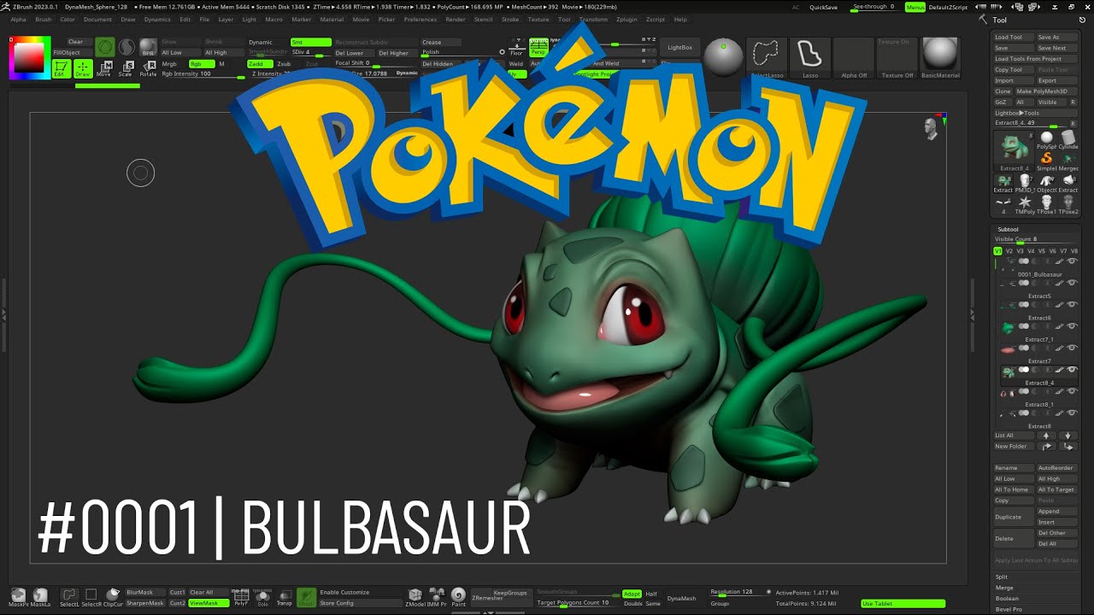Click the Load Tool button
This screenshot has width=1094, height=615.
1013,38
